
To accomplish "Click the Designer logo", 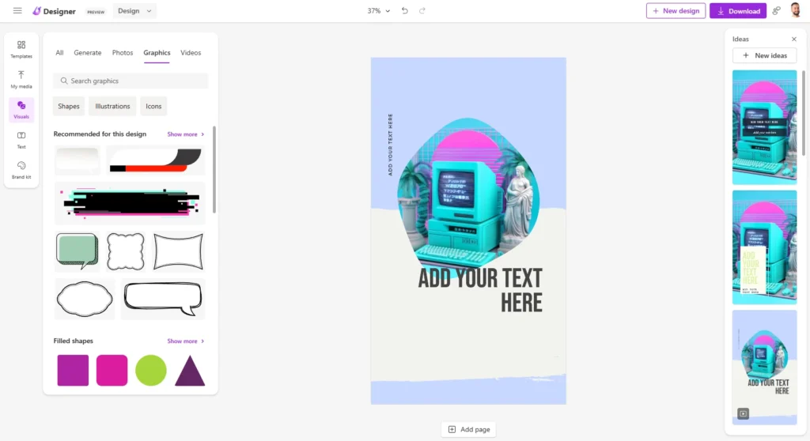I will (x=54, y=11).
